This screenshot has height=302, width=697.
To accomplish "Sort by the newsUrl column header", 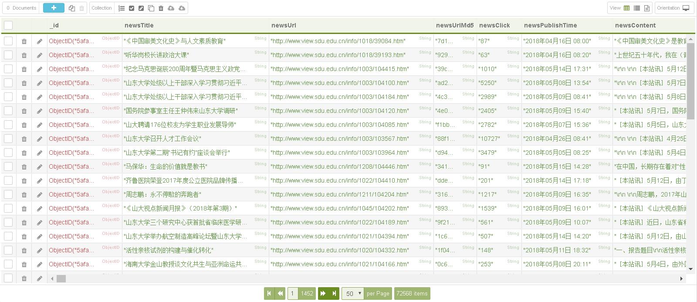I will point(284,25).
